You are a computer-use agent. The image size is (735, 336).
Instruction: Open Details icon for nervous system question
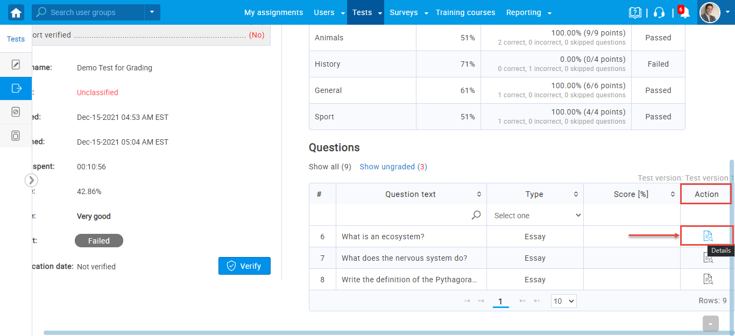pos(708,258)
